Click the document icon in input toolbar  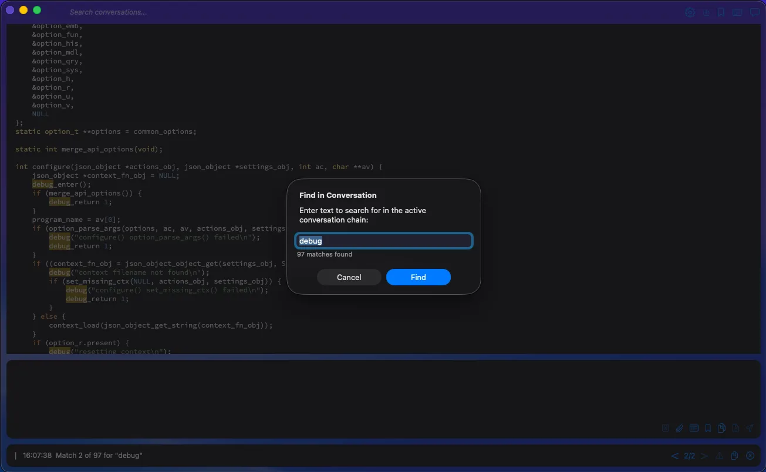735,429
